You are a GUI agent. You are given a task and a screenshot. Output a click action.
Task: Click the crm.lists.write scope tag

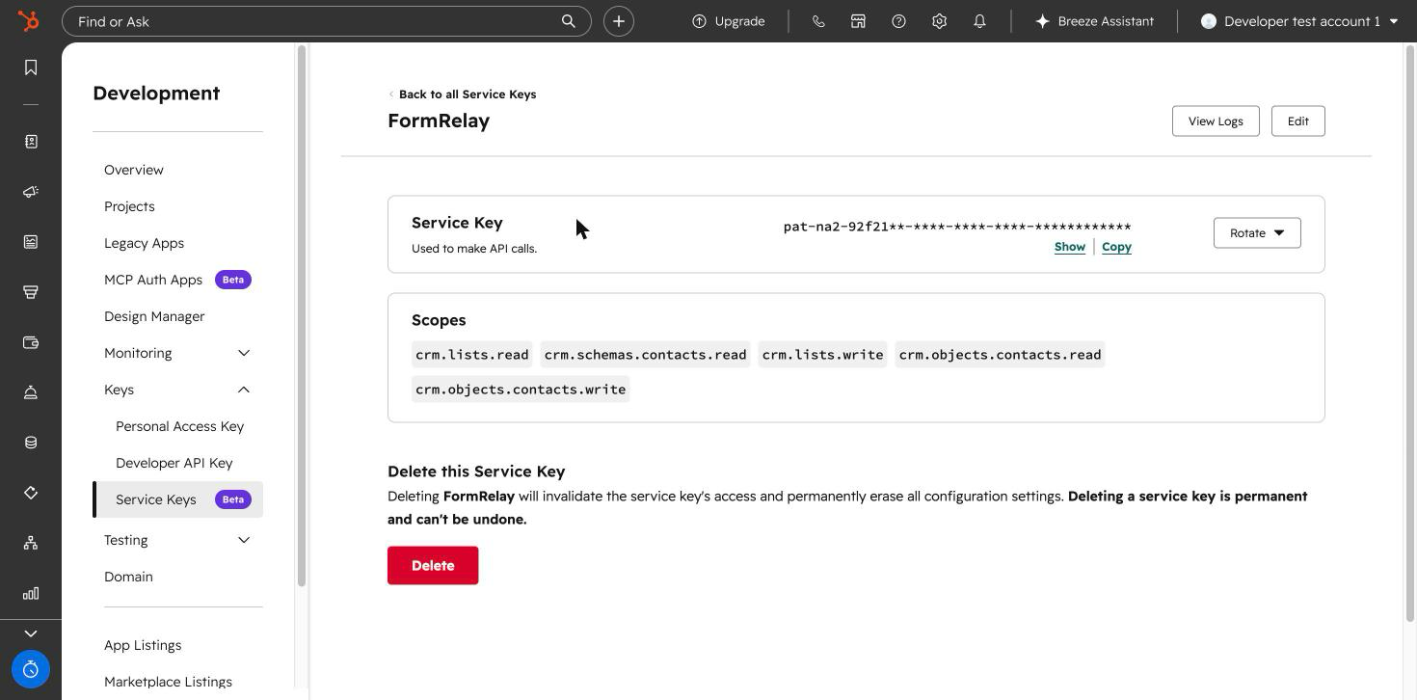click(822, 355)
